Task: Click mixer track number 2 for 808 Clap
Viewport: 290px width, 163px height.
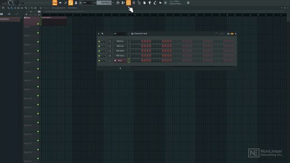Action: point(110,46)
